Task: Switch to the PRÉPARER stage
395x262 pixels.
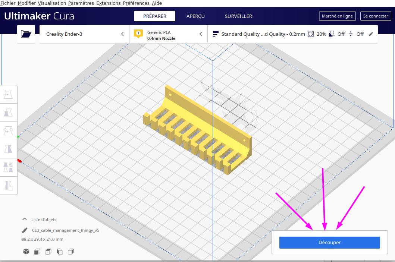Action: pos(155,16)
